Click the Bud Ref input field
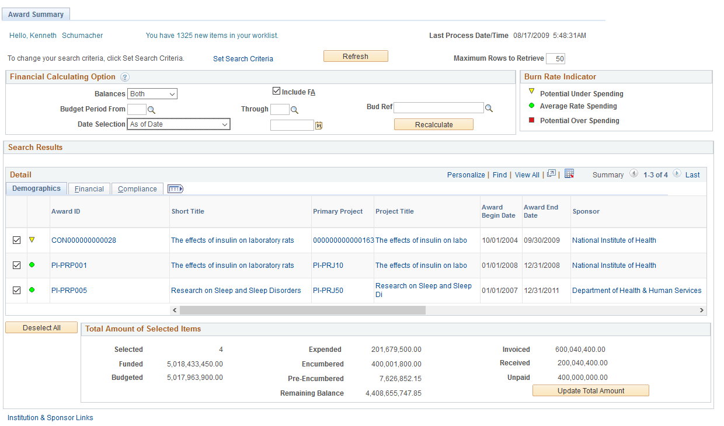The width and height of the screenshot is (724, 426). pos(438,108)
